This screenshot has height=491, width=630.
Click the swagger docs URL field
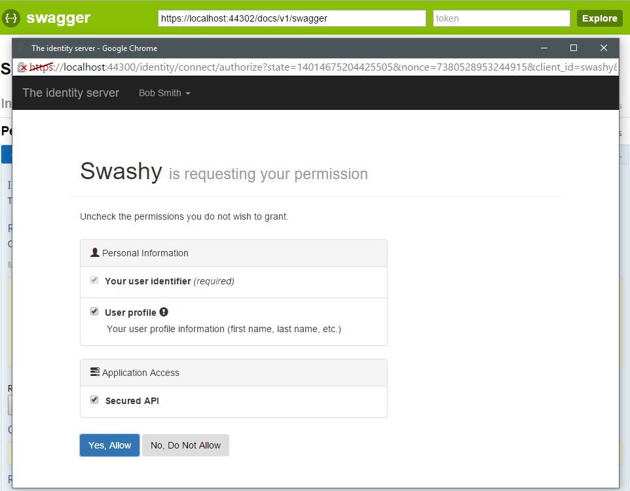click(x=291, y=18)
